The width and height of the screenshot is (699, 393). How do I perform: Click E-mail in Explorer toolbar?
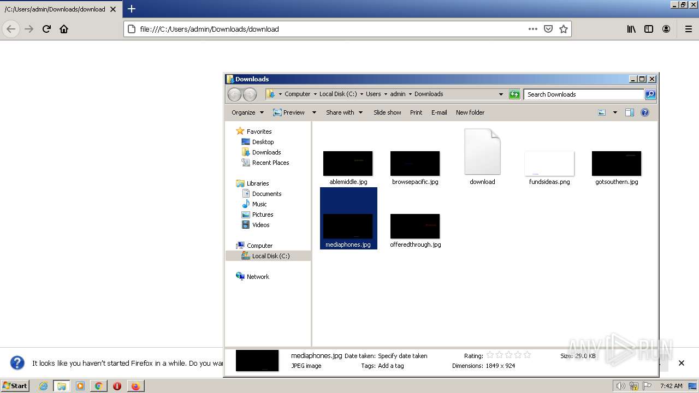439,112
